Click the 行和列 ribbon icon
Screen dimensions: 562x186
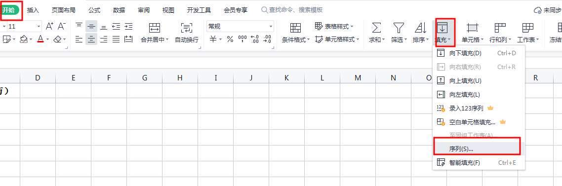pyautogui.click(x=500, y=28)
